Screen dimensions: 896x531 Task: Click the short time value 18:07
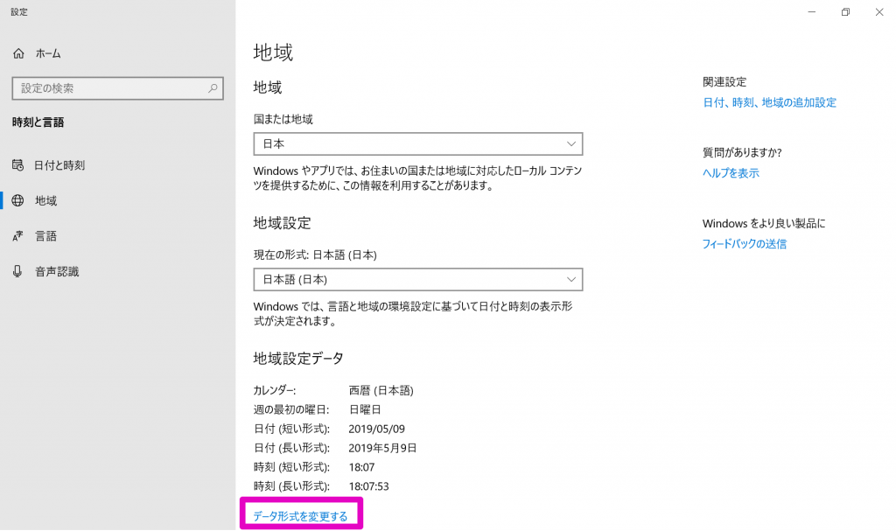[361, 467]
